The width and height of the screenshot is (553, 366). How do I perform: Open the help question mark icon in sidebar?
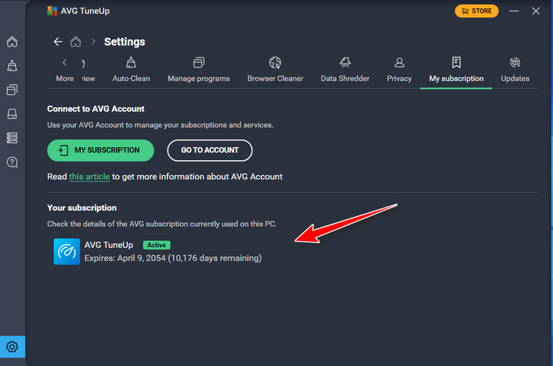click(x=12, y=162)
